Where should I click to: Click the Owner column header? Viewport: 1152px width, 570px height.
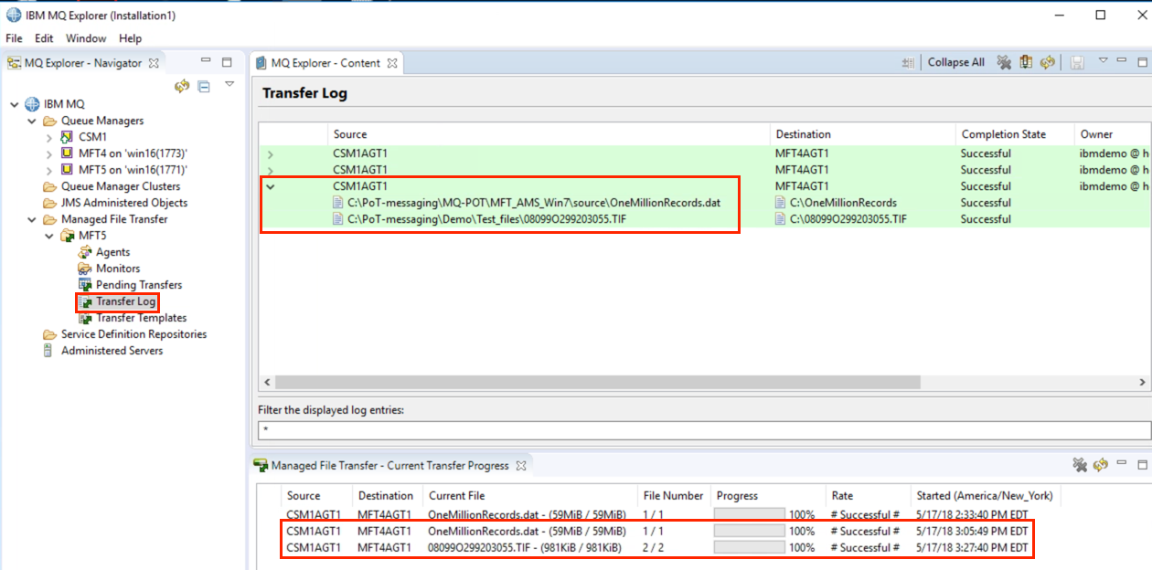(x=1112, y=134)
